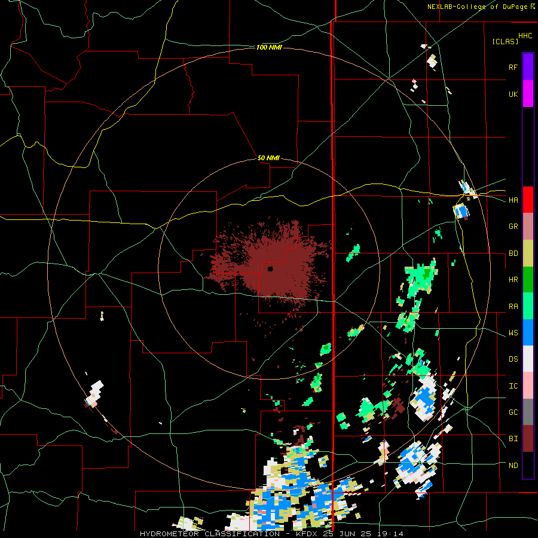The width and height of the screenshot is (538, 538).
Task: Click the GR salmon legend swatch
Action: click(528, 226)
